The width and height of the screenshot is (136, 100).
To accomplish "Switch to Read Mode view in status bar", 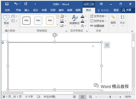I will pos(74,97).
